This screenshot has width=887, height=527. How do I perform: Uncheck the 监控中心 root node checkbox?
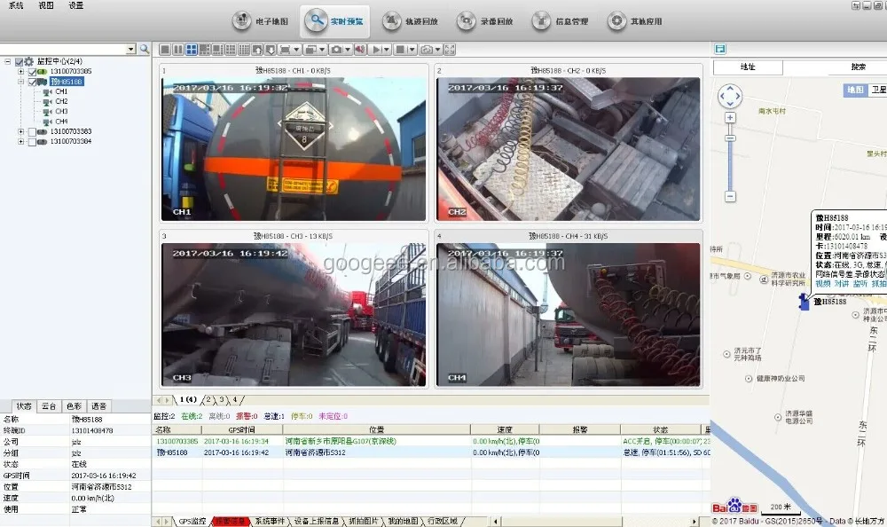pyautogui.click(x=19, y=61)
